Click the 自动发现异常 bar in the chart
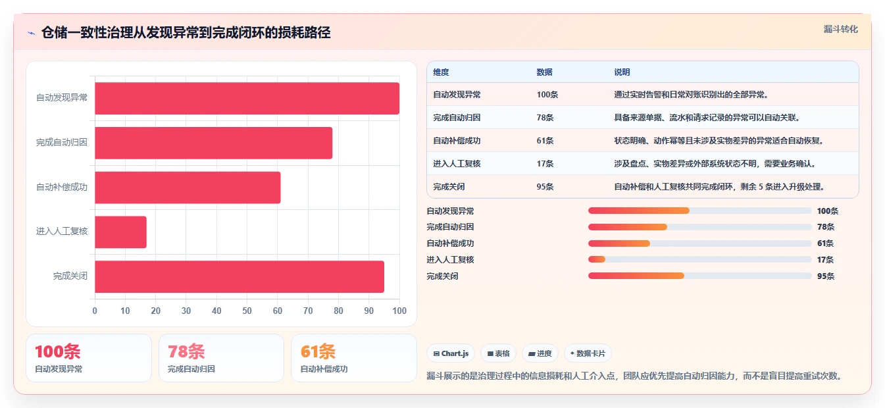Viewport: 885px width, 408px height. point(247,98)
